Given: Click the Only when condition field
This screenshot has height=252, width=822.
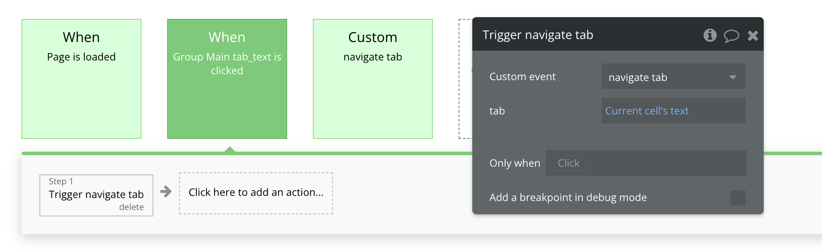Looking at the screenshot, I should (645, 163).
